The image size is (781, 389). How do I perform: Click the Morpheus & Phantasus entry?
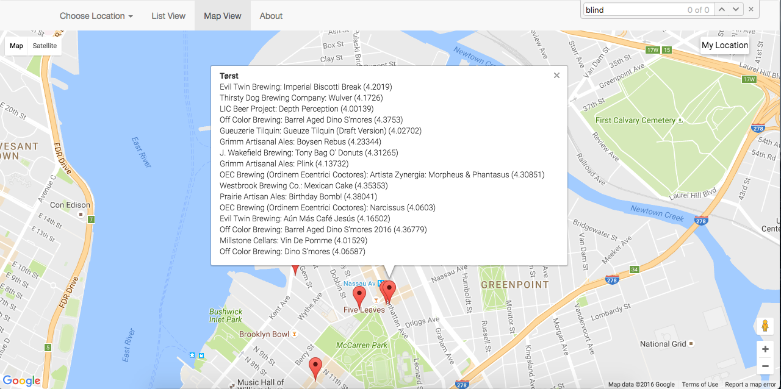pos(382,174)
